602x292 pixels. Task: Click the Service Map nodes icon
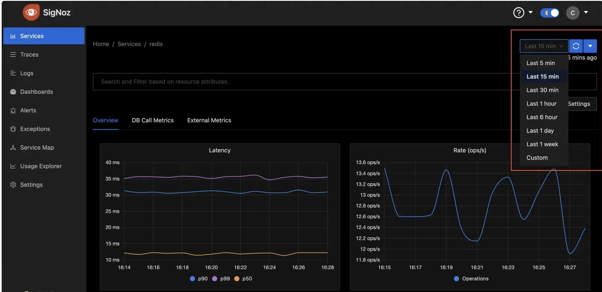13,147
